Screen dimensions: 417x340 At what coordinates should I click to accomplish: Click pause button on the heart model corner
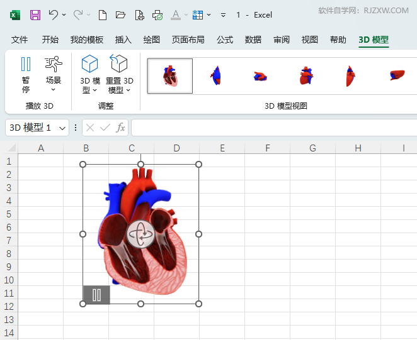click(x=96, y=295)
